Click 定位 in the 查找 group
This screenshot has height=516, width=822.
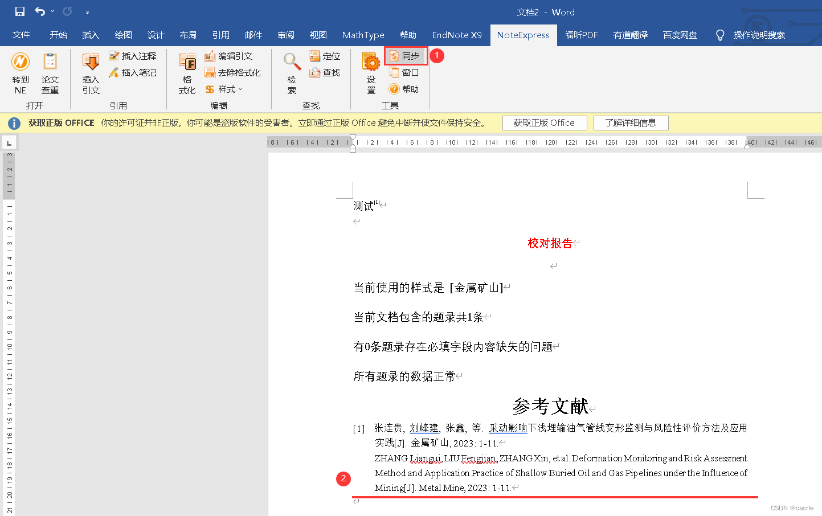[x=325, y=56]
